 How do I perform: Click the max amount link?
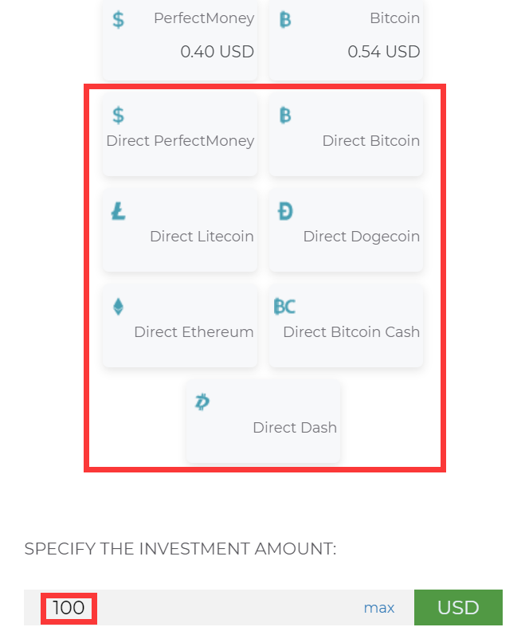[379, 608]
